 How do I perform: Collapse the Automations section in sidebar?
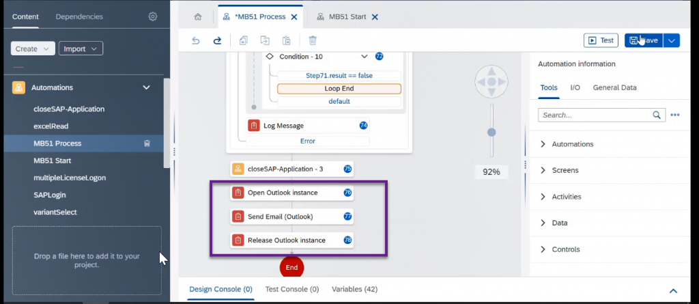pos(146,87)
